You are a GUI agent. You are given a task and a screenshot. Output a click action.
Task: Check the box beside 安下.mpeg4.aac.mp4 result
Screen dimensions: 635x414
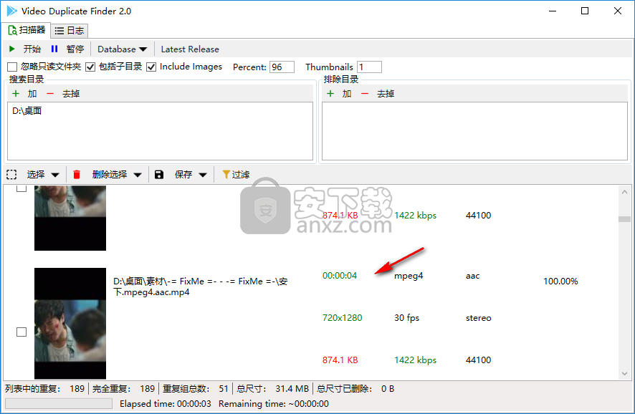coord(22,332)
